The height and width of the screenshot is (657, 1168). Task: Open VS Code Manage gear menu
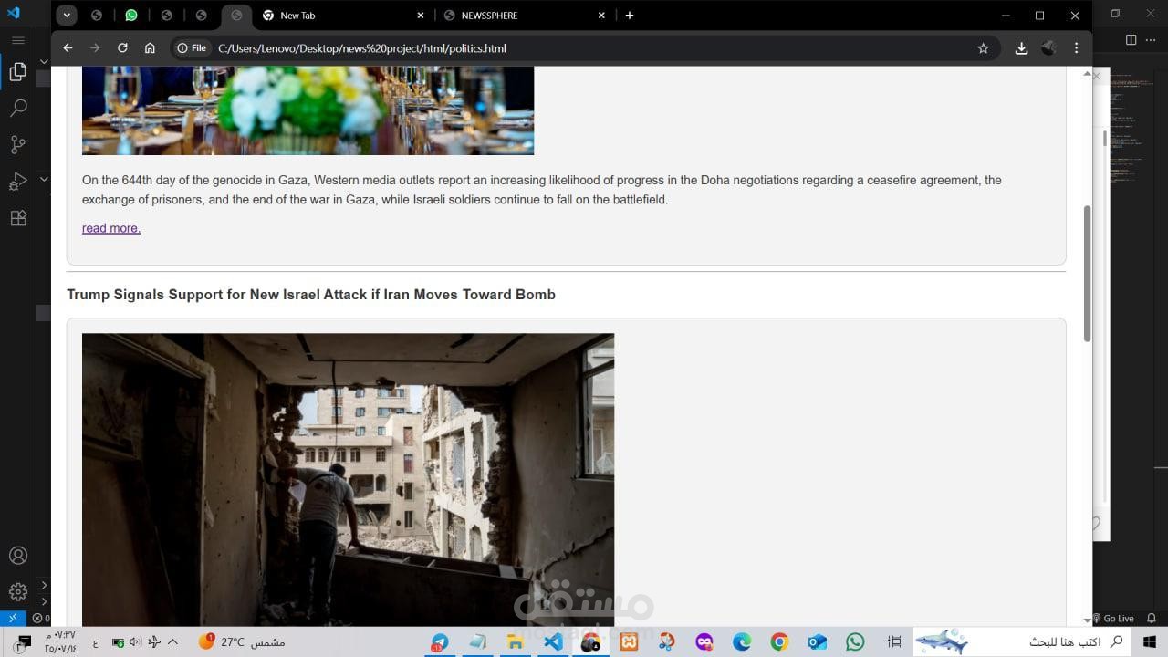click(18, 592)
